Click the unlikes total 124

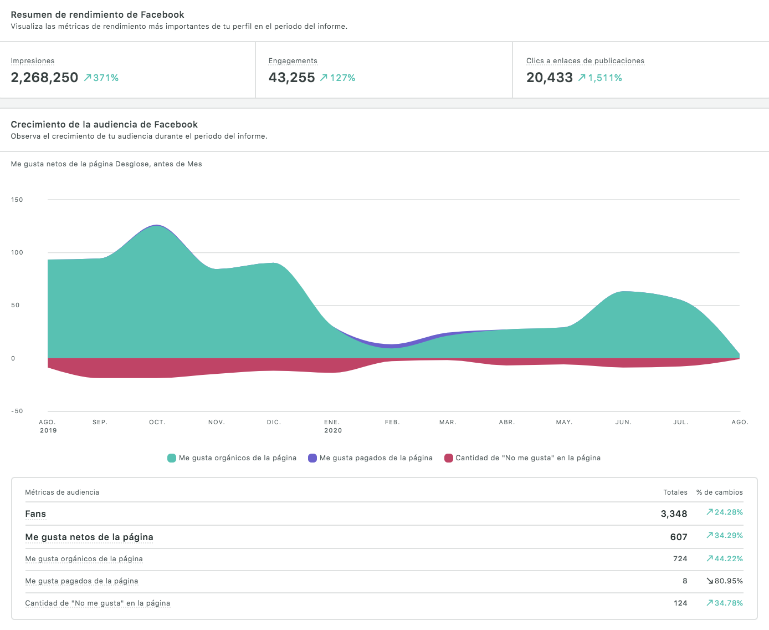pos(680,603)
